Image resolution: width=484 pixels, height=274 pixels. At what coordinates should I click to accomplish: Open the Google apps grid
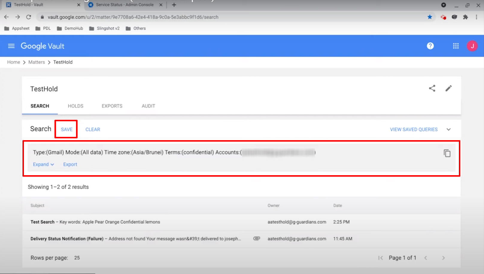coord(456,46)
